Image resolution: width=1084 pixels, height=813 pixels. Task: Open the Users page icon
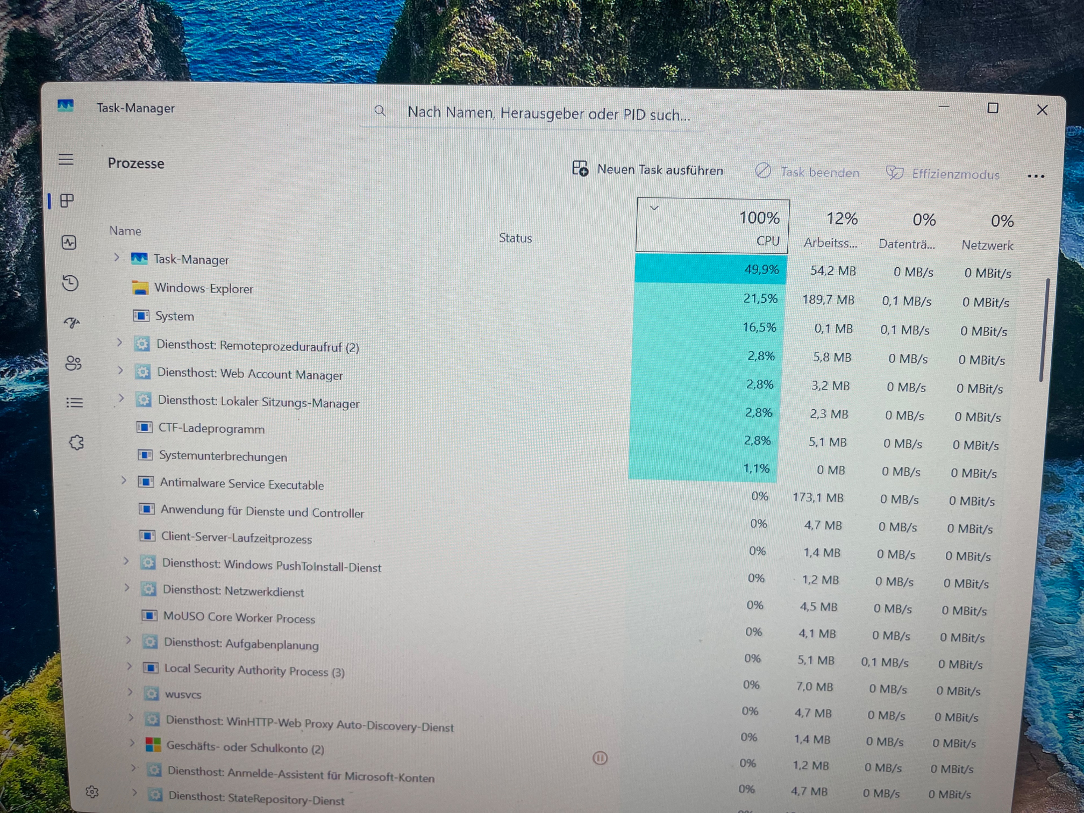click(x=73, y=363)
